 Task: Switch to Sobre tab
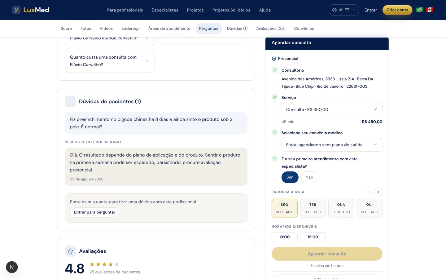coord(66,29)
